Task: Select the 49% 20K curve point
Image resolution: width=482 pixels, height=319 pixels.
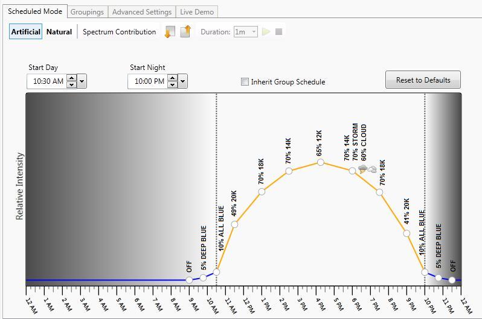Action: 234,224
